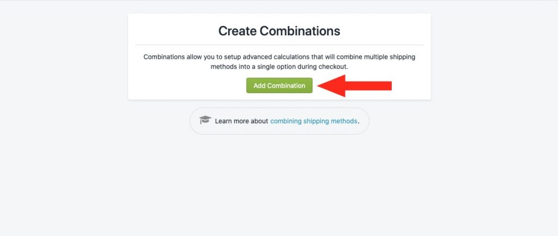Click the word 'shipping' in the blue link

316,121
